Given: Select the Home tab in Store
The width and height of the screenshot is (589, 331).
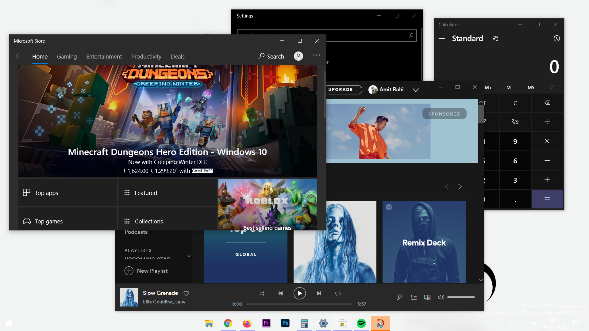Looking at the screenshot, I should (40, 56).
